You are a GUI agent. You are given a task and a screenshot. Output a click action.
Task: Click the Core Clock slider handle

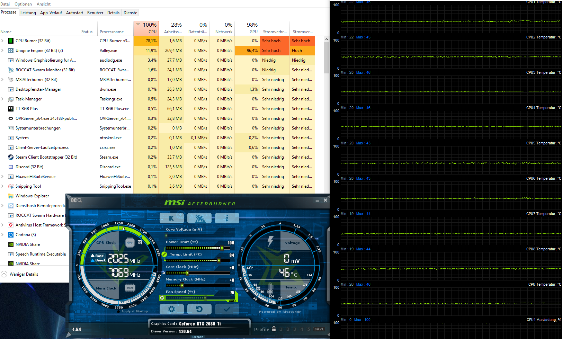(x=187, y=273)
